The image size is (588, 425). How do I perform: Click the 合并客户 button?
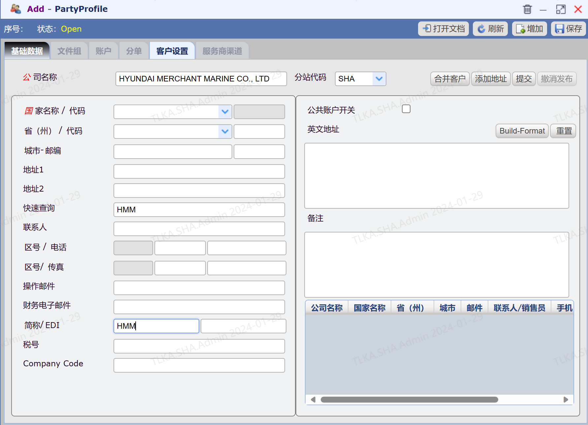point(450,79)
